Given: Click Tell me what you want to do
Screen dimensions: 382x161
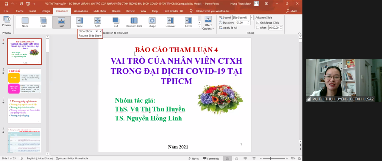Looking at the screenshot, I should [x=212, y=11].
